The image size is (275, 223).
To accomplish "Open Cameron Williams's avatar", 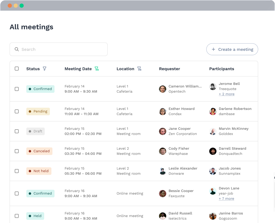I will (x=163, y=89).
